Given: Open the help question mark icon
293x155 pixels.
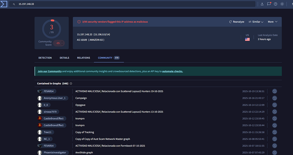Looking at the screenshot, I should (x=276, y=4).
